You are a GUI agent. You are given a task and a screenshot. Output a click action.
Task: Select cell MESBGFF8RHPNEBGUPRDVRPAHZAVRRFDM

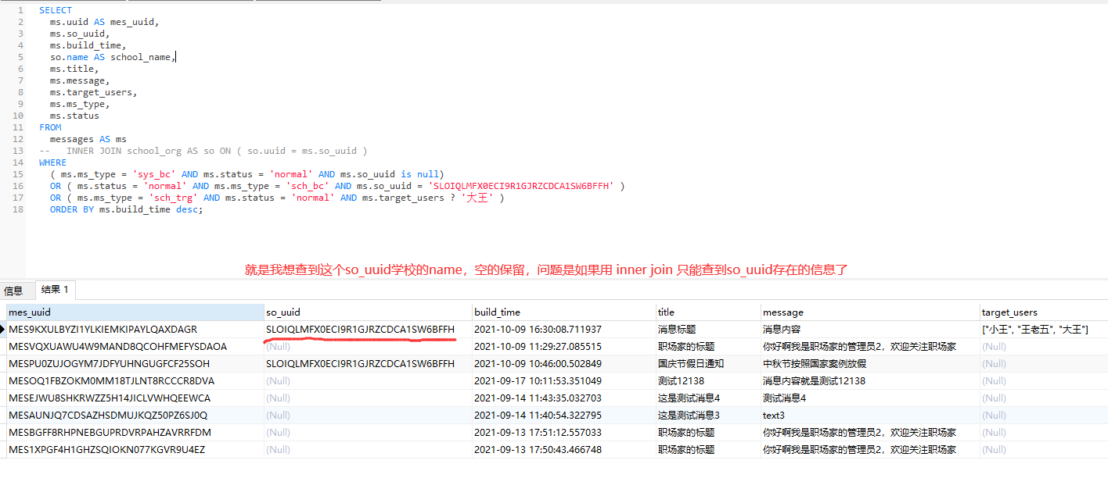(135, 432)
